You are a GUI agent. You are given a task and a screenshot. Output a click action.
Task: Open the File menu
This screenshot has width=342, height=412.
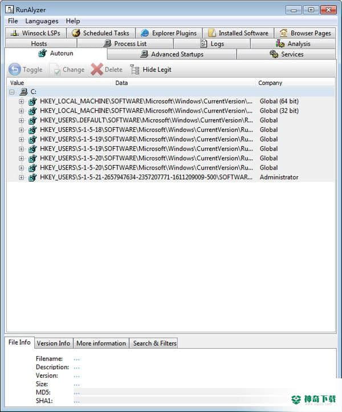(13, 21)
